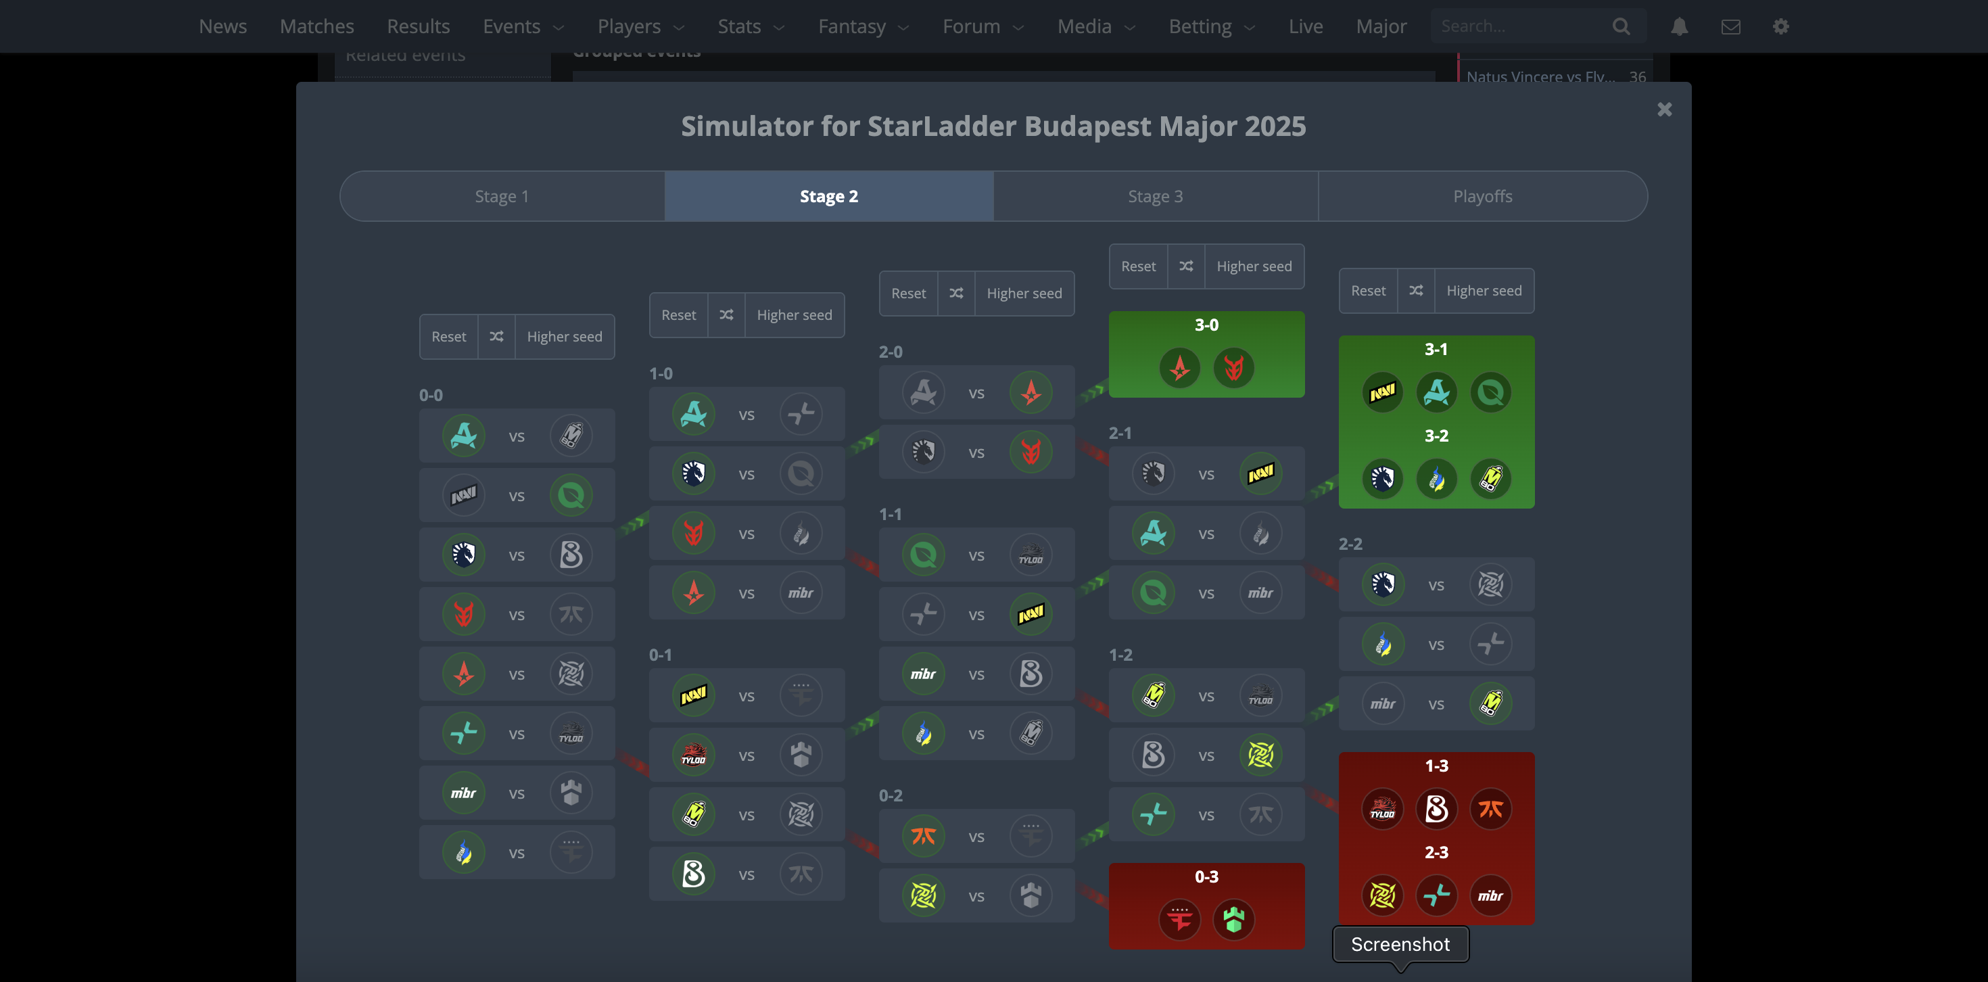The height and width of the screenshot is (982, 1988).
Task: Open the Playoffs tab
Action: click(1482, 196)
